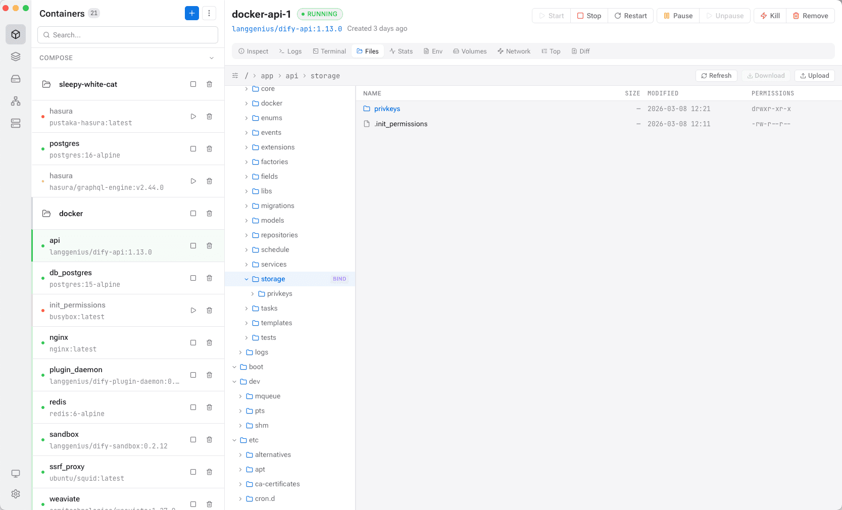Start the init_permissions container with its play icon
This screenshot has width=842, height=510.
click(193, 310)
